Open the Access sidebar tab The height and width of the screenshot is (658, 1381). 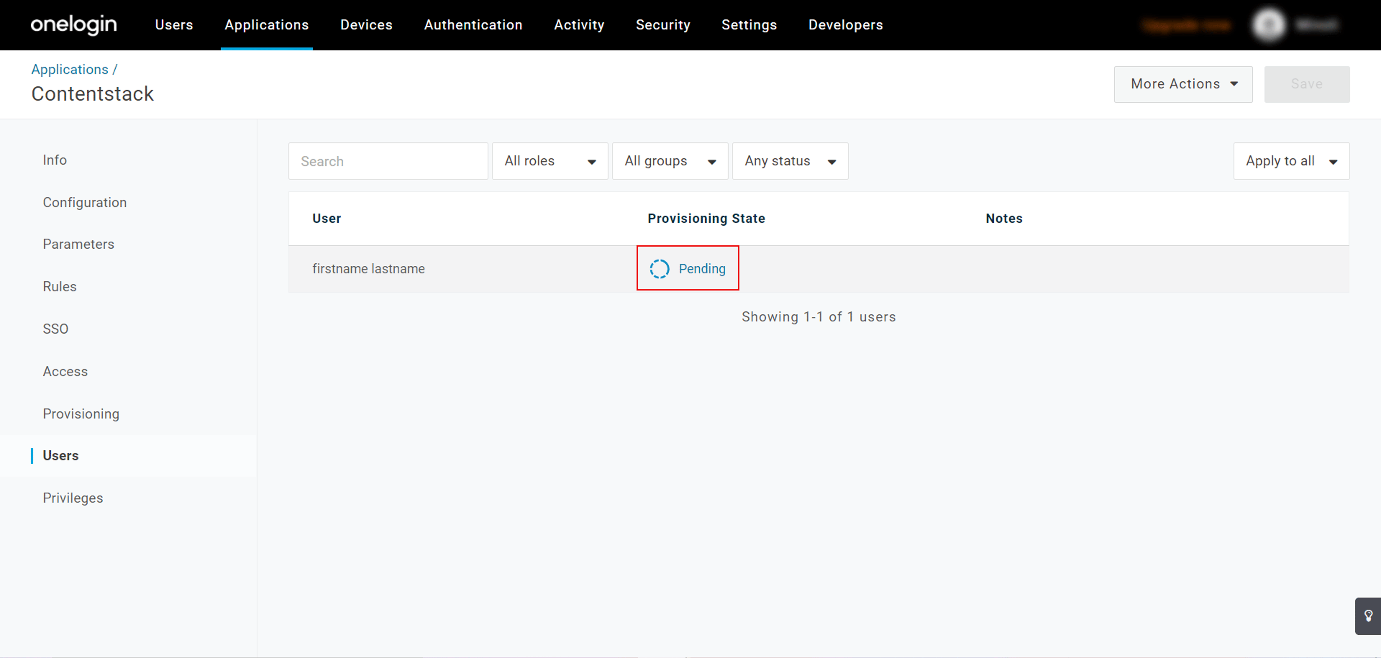pos(65,371)
